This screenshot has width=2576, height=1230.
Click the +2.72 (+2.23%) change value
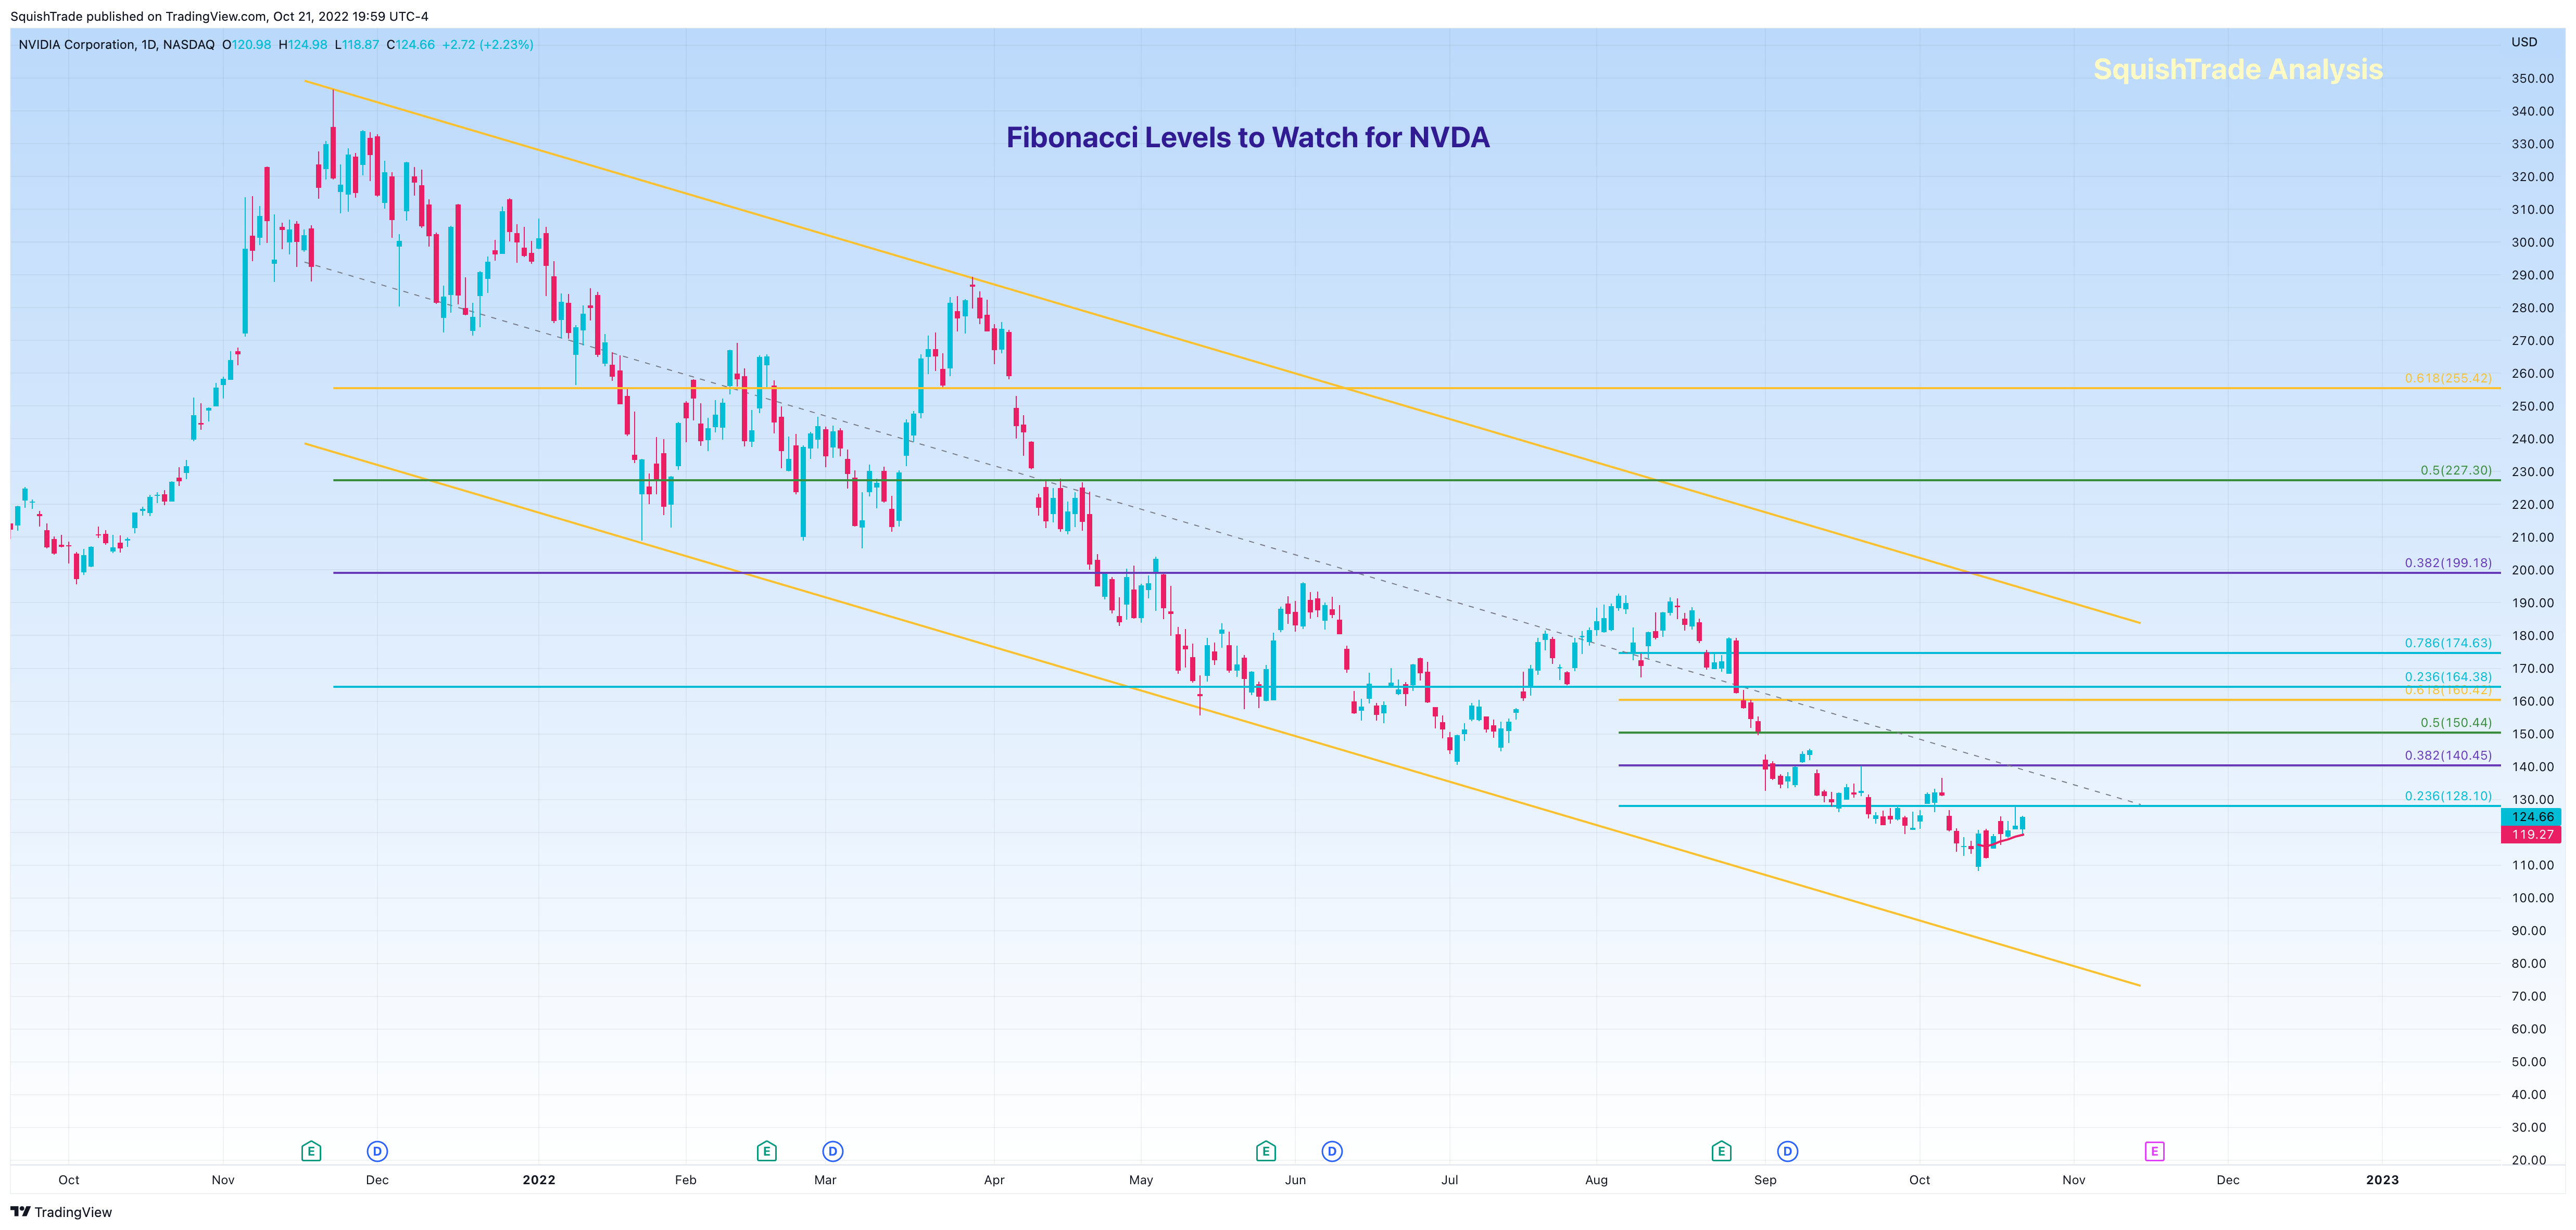pyautogui.click(x=487, y=44)
